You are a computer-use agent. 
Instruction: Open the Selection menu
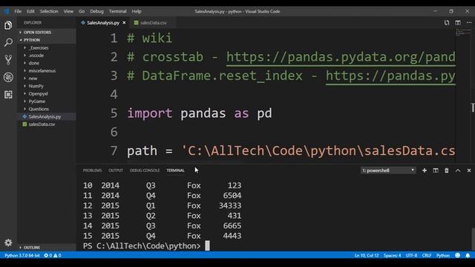point(49,11)
